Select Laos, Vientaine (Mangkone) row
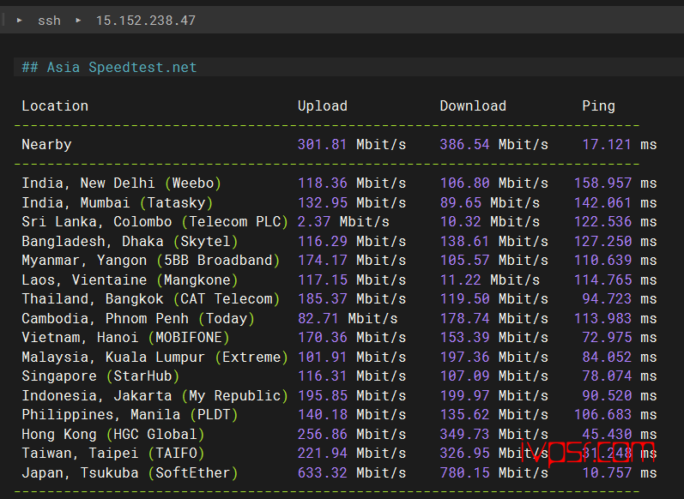 130,280
